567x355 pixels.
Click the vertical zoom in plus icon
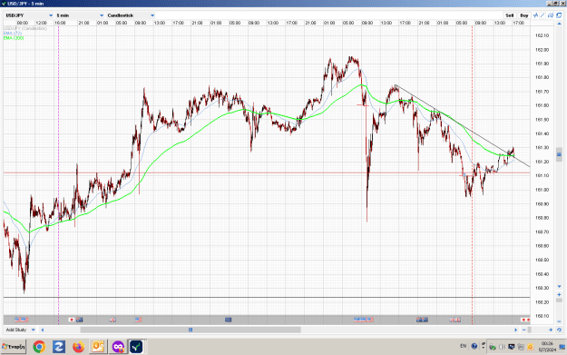pyautogui.click(x=559, y=294)
